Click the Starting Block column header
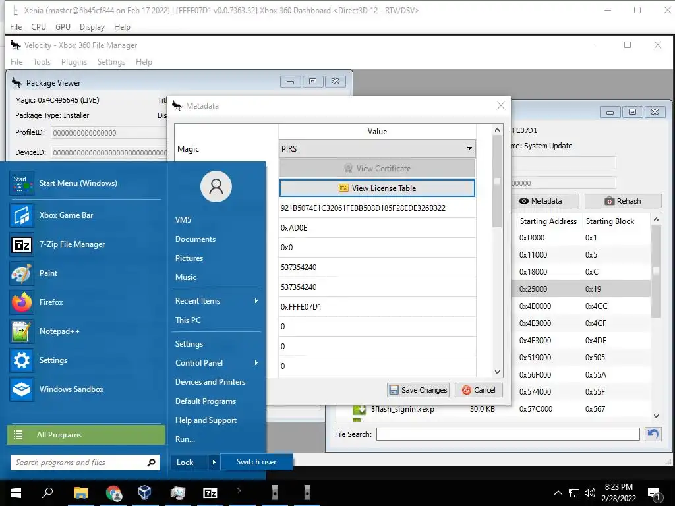This screenshot has width=675, height=506. click(x=610, y=221)
